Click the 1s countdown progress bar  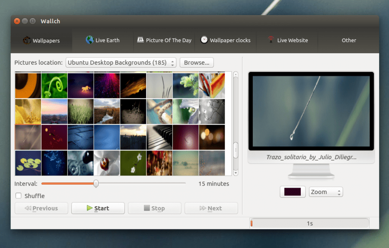point(309,223)
